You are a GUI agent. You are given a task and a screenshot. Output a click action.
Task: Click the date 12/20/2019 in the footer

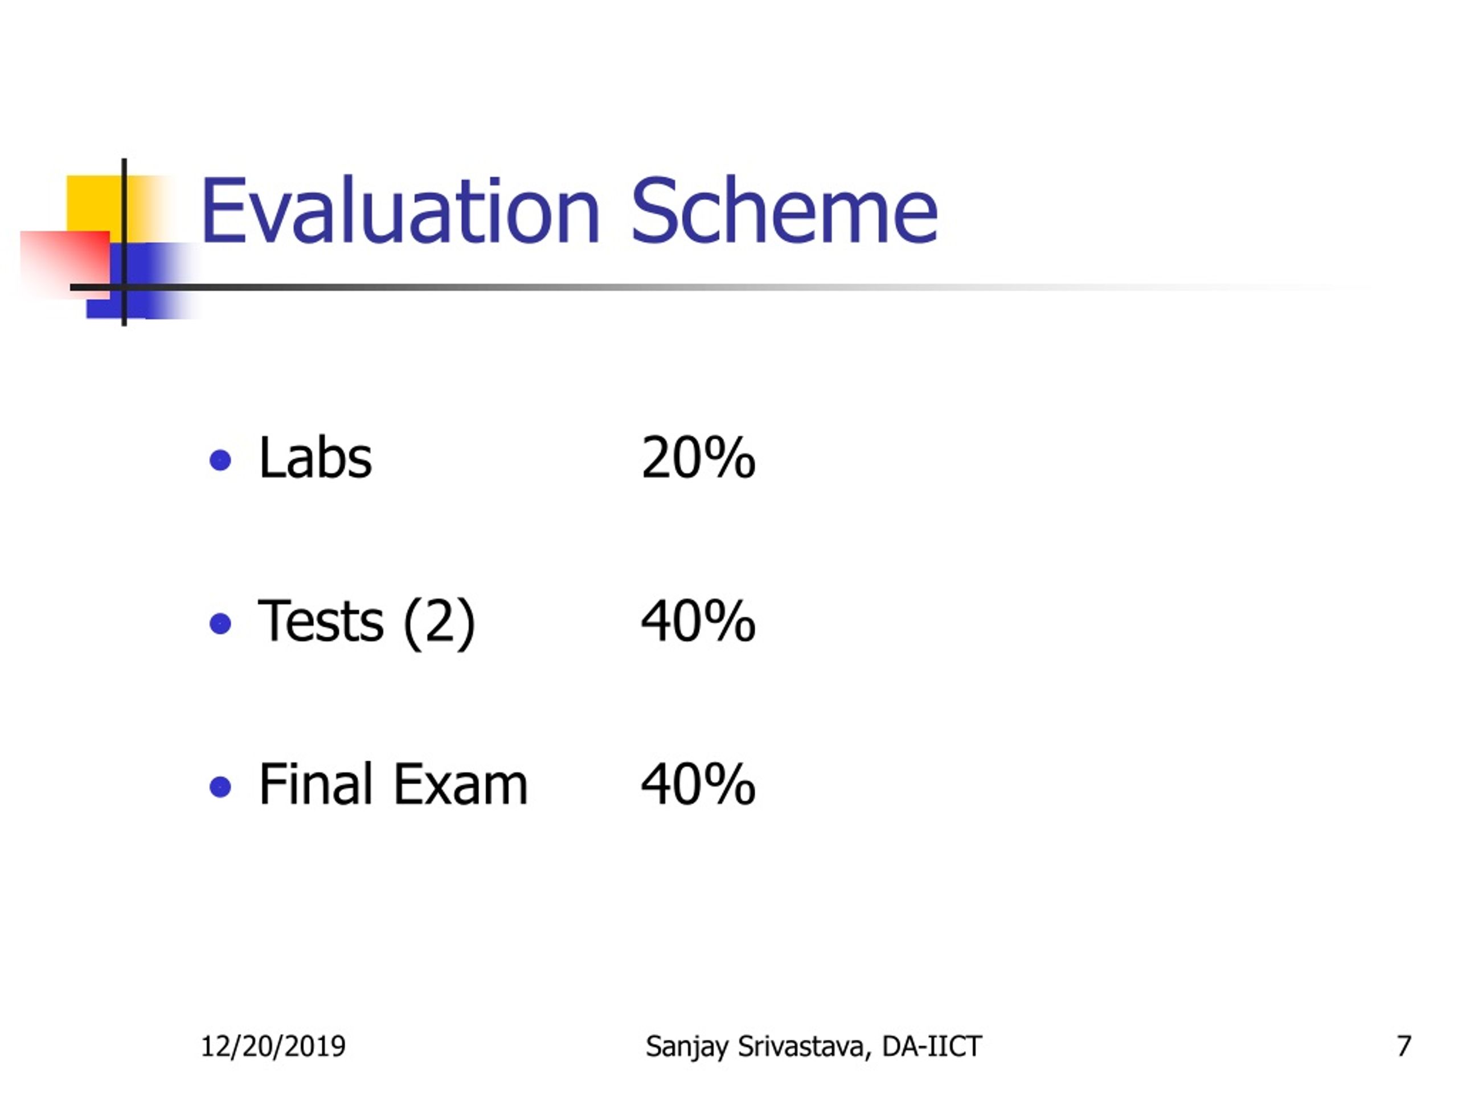pos(273,1047)
